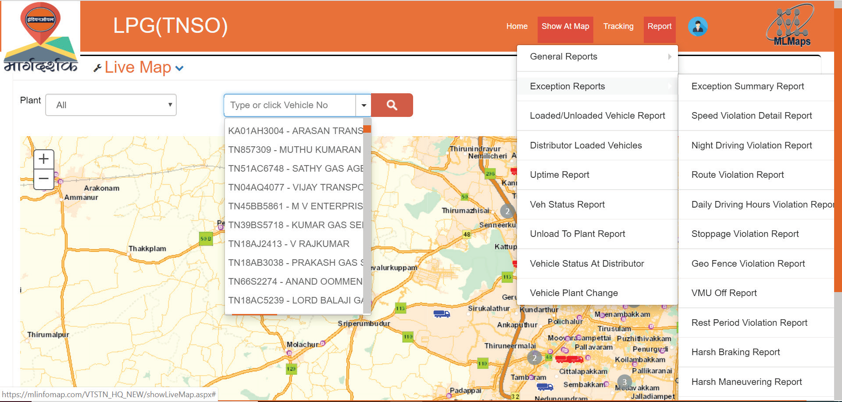The width and height of the screenshot is (842, 402).
Task: Click gray cluster marker 2 near Thiruneermalai
Action: click(x=534, y=358)
